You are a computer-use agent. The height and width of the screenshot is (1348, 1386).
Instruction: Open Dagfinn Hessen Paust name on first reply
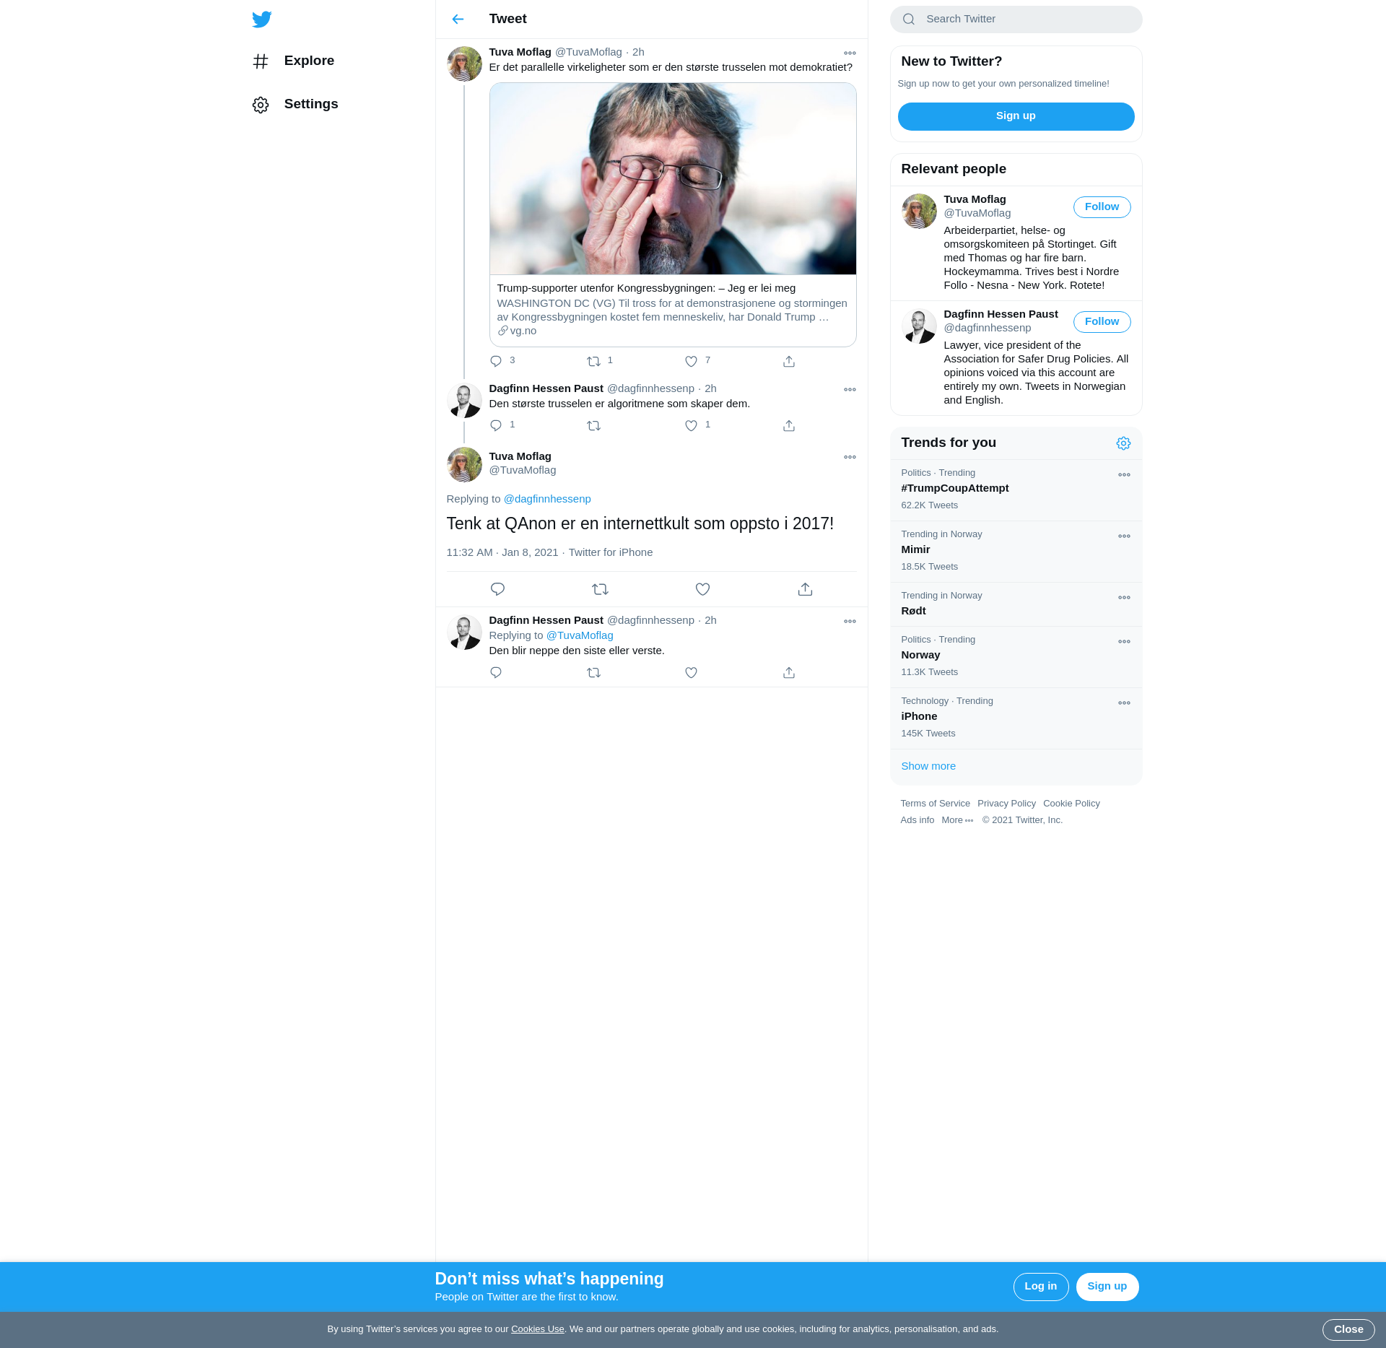[x=546, y=388]
